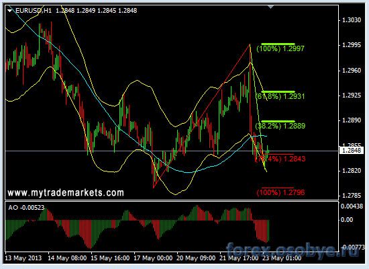Viewport: 369px width, 269px height.
Task: Click the red (100%) 1.2796 level label
Action: coord(280,192)
